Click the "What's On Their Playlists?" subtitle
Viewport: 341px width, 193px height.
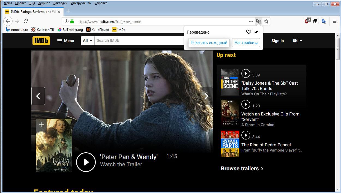tap(264, 94)
